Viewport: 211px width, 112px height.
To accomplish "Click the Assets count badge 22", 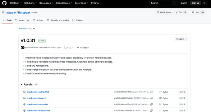I will coord(36,84).
